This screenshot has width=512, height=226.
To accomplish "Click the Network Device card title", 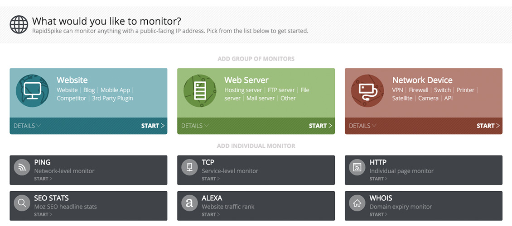I will [422, 80].
